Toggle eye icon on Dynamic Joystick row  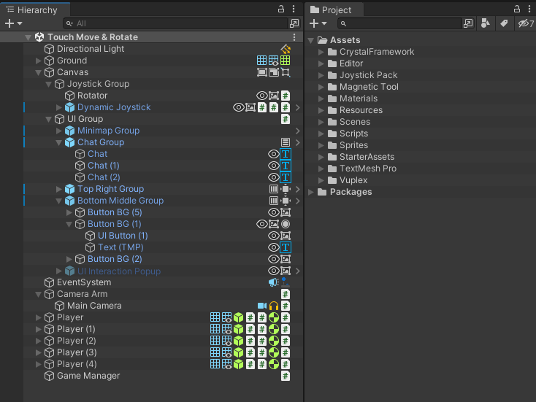[x=239, y=107]
